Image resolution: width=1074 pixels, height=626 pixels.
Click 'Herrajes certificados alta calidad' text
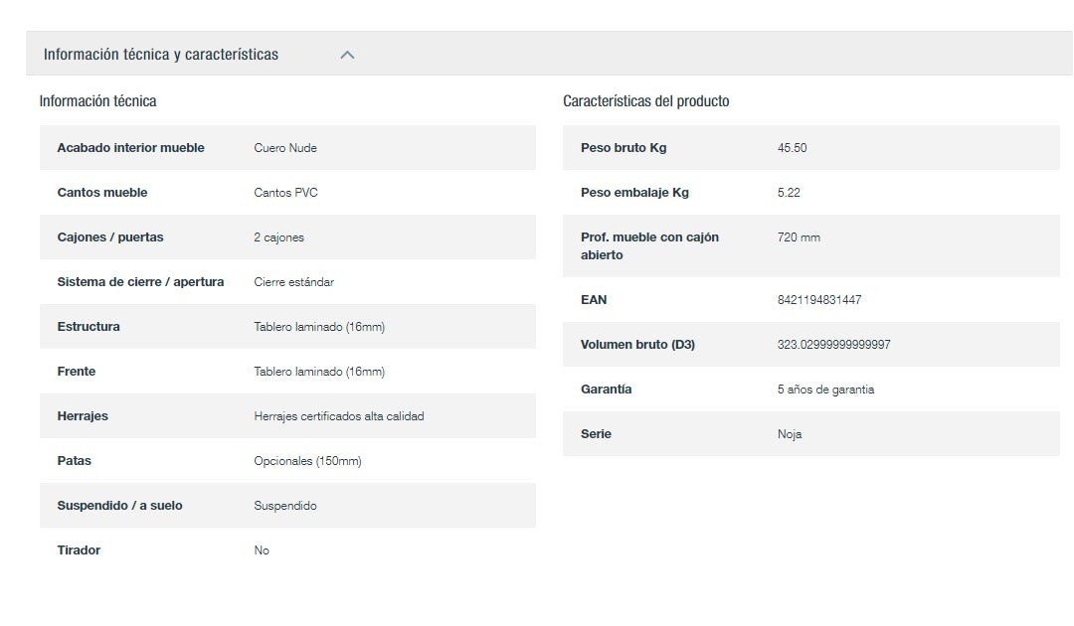[338, 416]
